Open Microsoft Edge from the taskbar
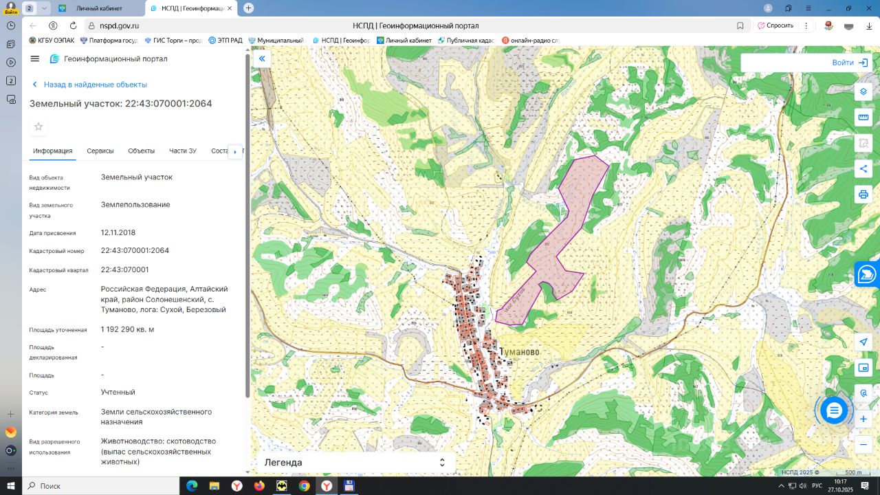 192,486
